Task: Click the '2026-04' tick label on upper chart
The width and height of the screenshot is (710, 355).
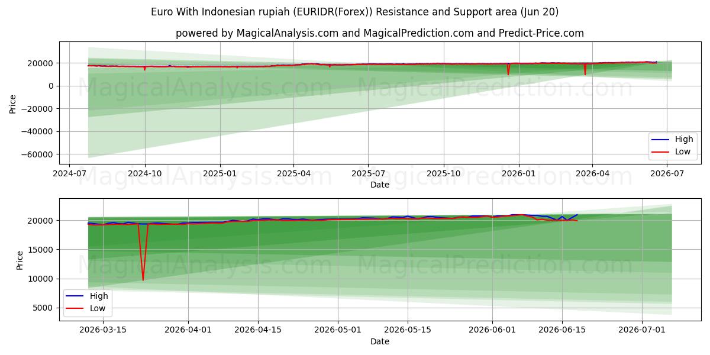Action: (592, 173)
